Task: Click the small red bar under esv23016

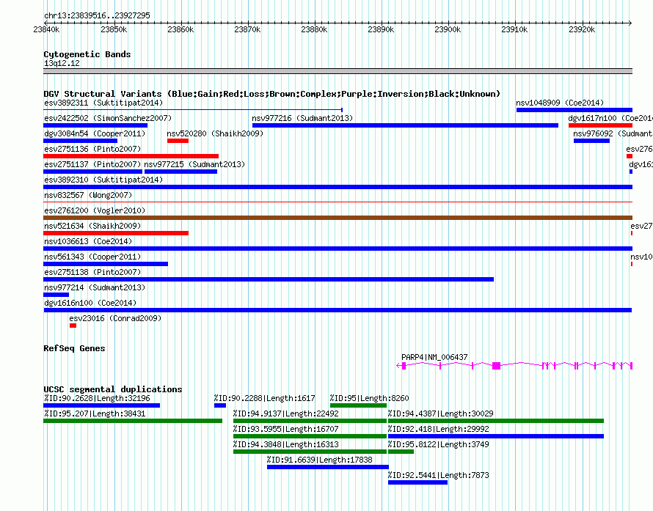Action: click(73, 326)
